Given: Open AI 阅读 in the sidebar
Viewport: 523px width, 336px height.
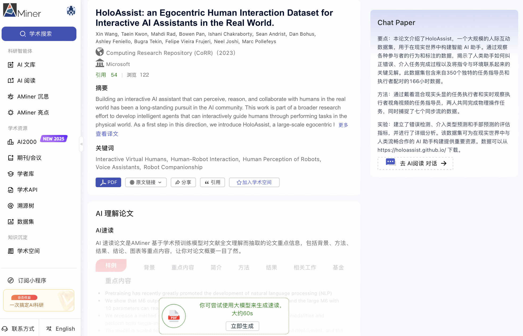Looking at the screenshot, I should pos(26,81).
